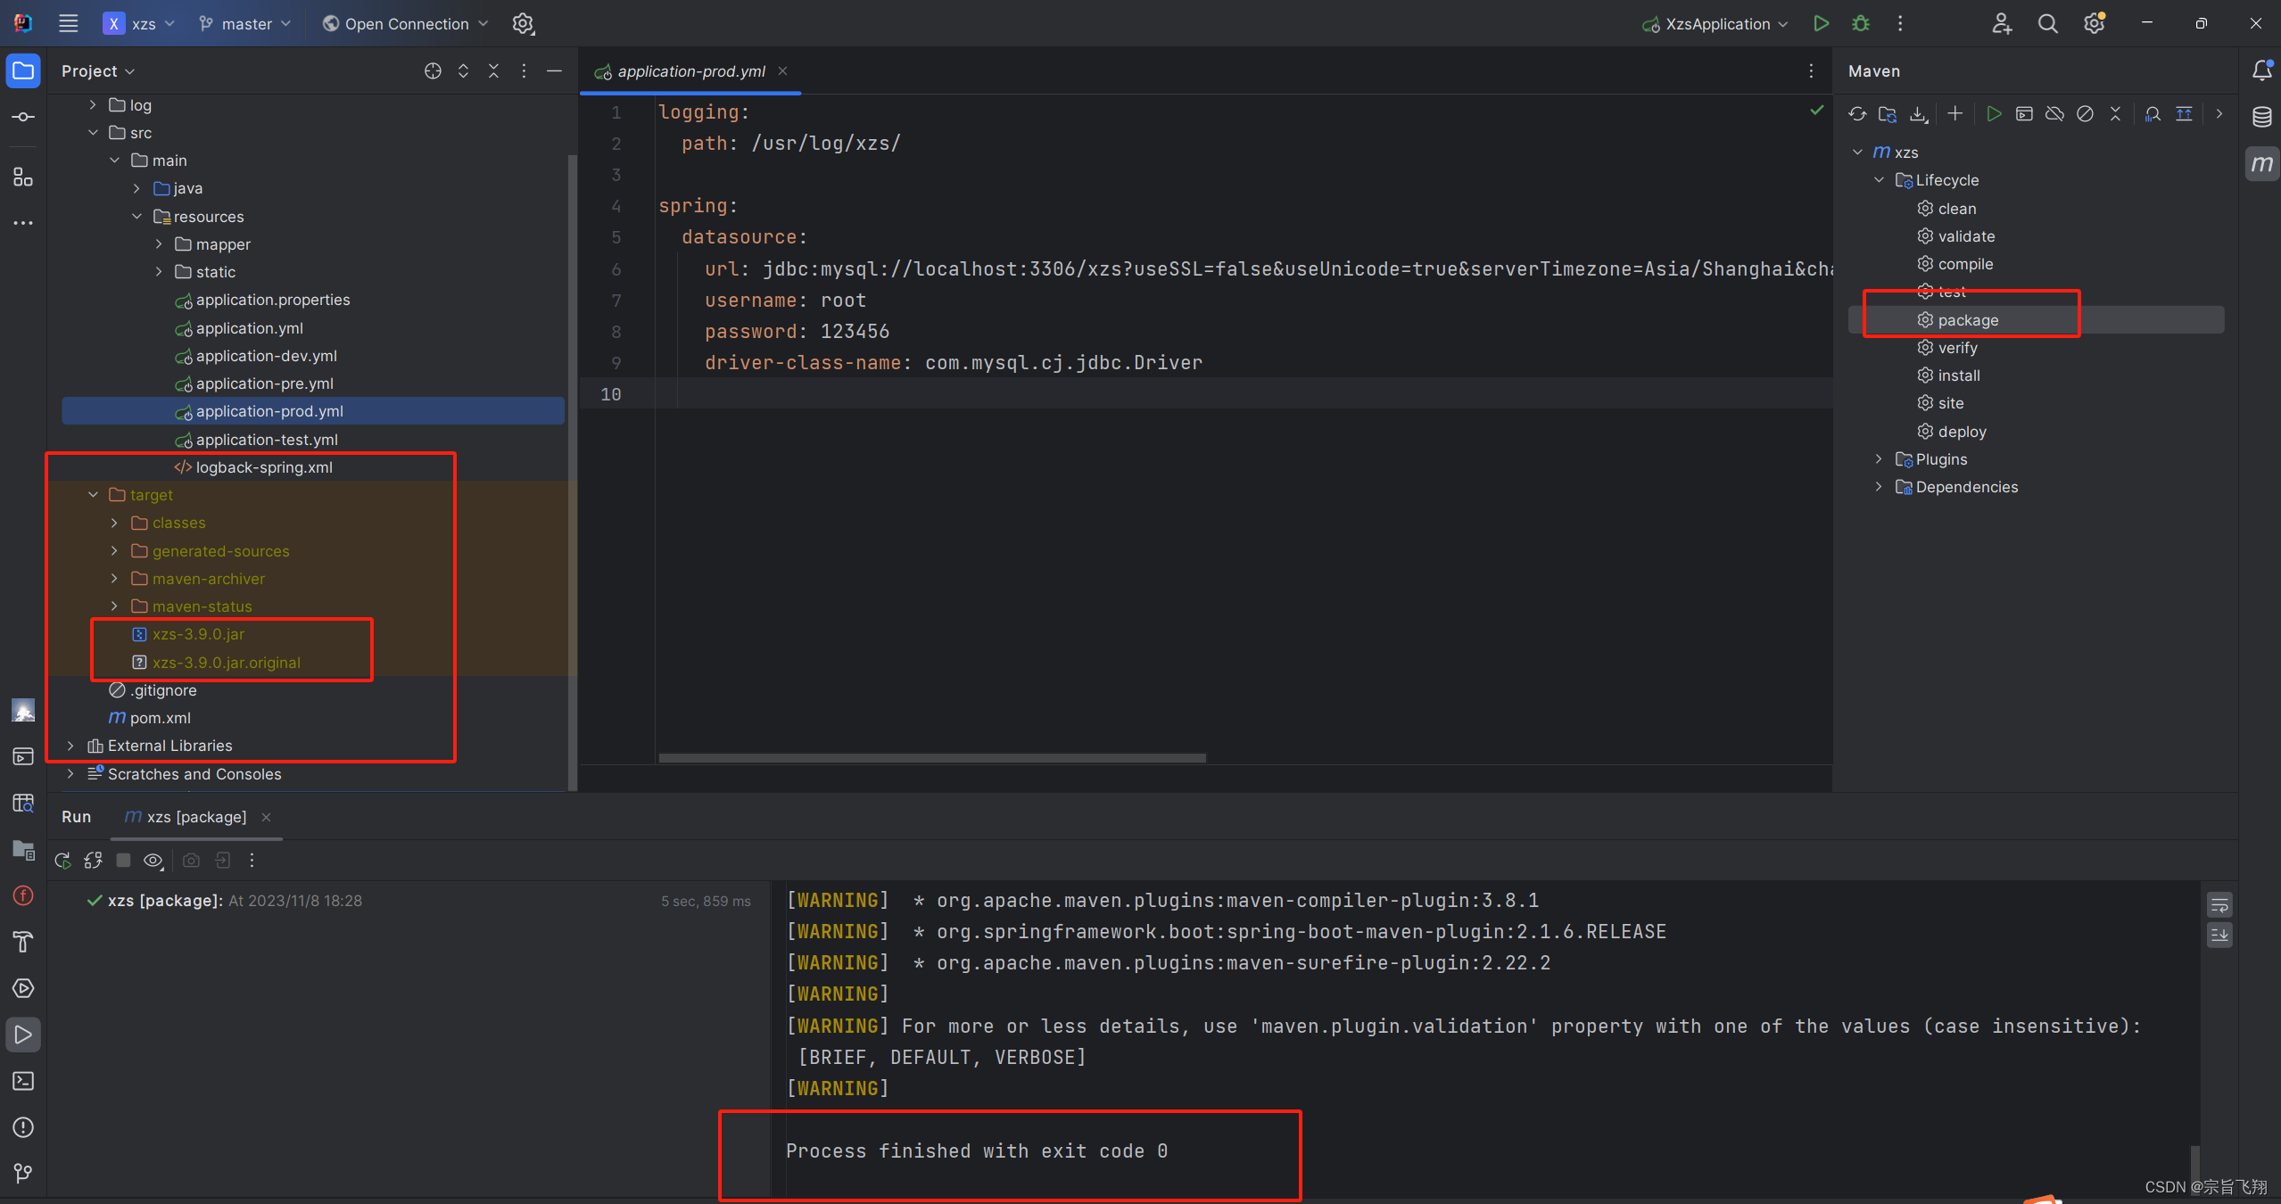Screen dimensions: 2281x1204
Task: Close the xzs [package] run tab
Action: pos(266,817)
